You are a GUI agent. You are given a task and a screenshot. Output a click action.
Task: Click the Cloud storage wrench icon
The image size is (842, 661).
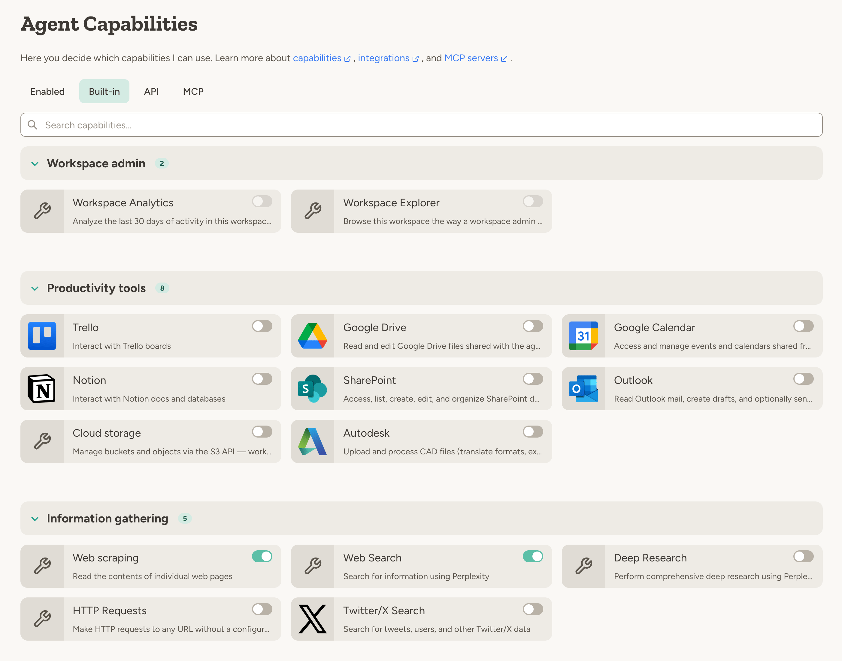tap(42, 441)
